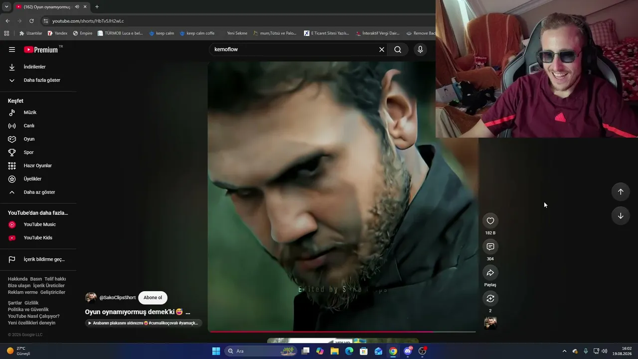Screen dimensions: 638x359
Task: Open Uzantılar bookmark
Action: point(31,33)
